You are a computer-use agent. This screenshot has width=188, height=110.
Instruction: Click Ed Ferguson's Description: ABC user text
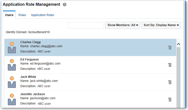pos(35,69)
